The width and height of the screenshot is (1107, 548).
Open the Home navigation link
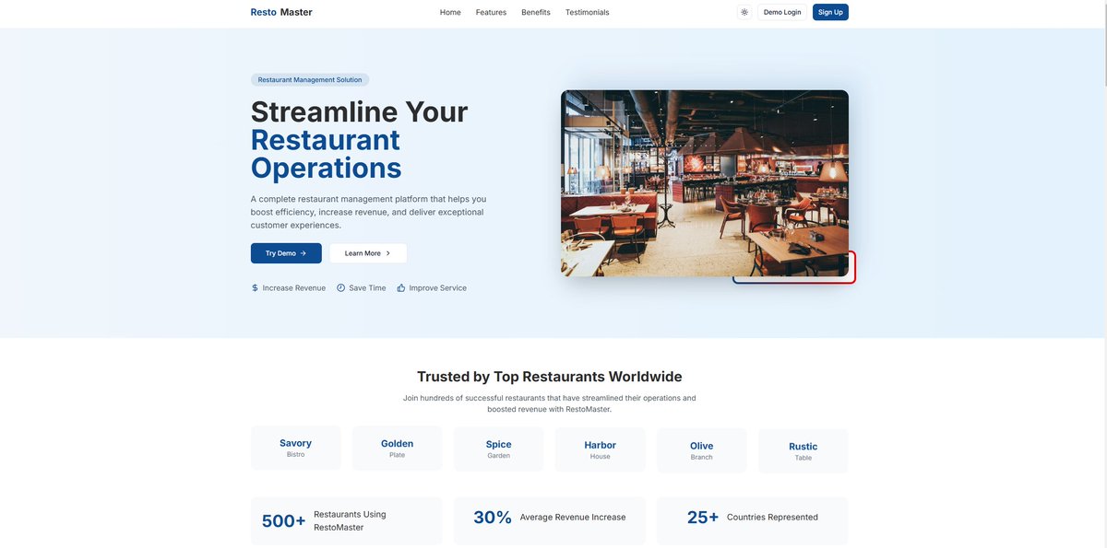(450, 12)
